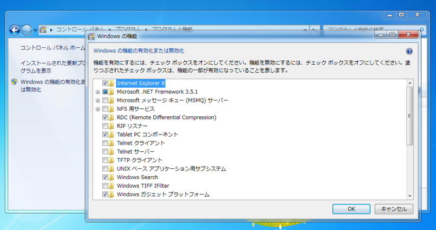Image resolution: width=436 pixels, height=230 pixels.
Task: Toggle Microsoft .NET Framework 3.5.1 checkbox
Action: (x=105, y=91)
